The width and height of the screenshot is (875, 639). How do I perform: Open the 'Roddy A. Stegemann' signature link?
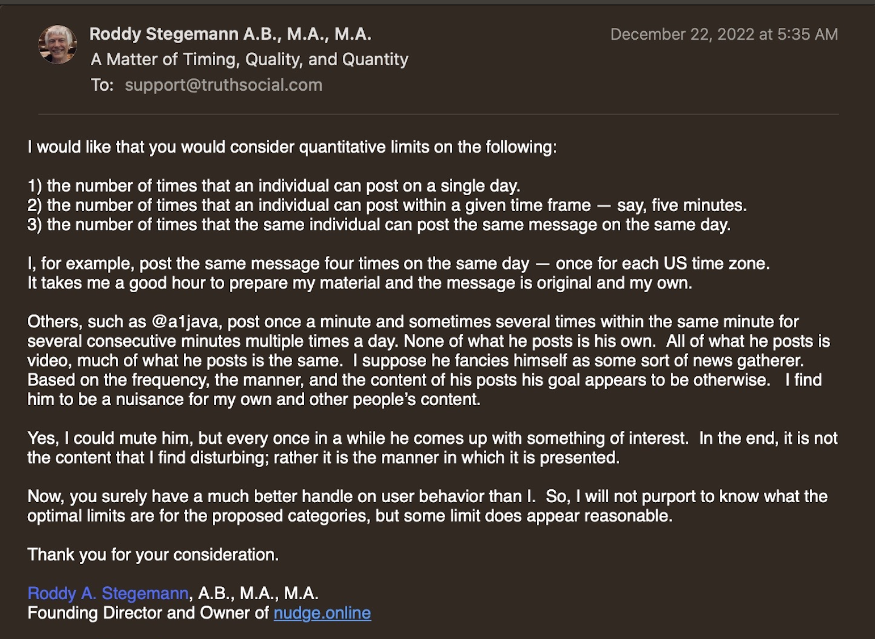(x=108, y=594)
